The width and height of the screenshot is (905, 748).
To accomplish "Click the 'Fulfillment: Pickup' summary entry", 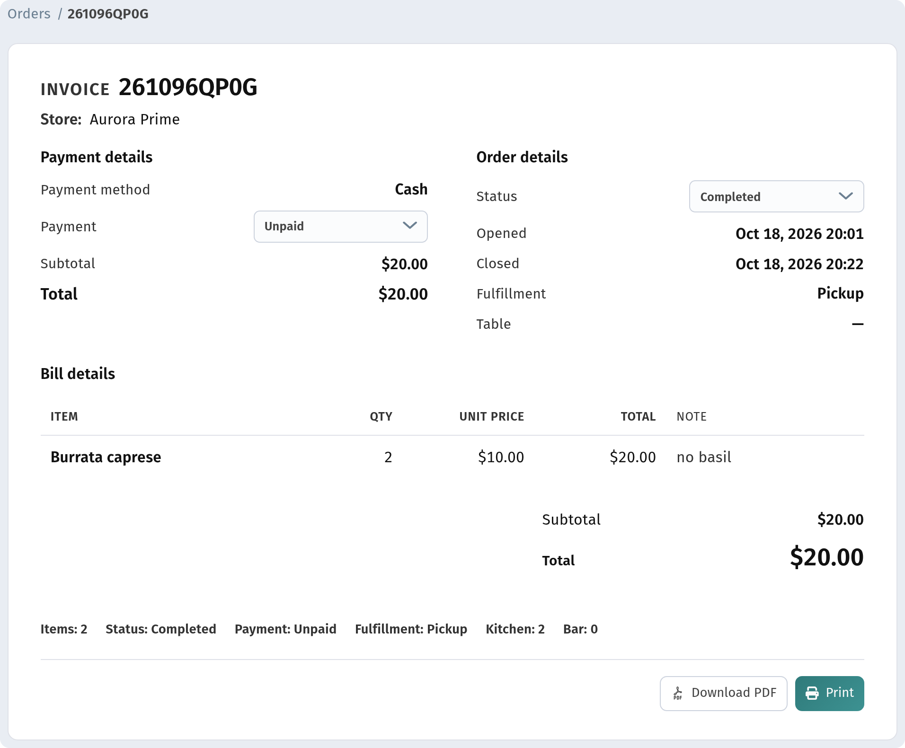I will pyautogui.click(x=411, y=629).
